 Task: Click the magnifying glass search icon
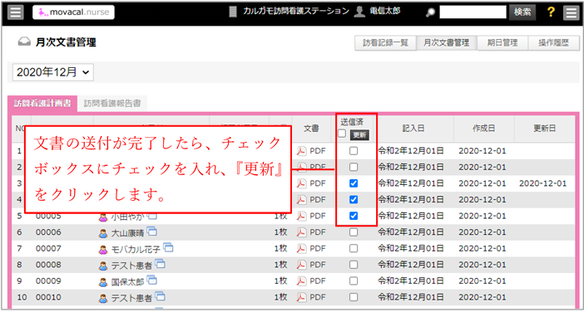(430, 12)
